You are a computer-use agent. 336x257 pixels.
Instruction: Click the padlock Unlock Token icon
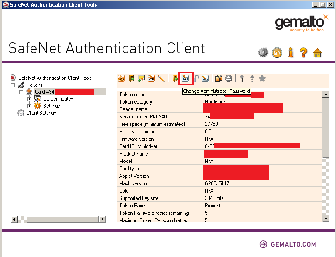pos(195,78)
